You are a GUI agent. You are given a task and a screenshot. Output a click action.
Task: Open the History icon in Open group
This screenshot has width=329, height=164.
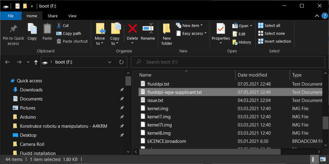[242, 42]
